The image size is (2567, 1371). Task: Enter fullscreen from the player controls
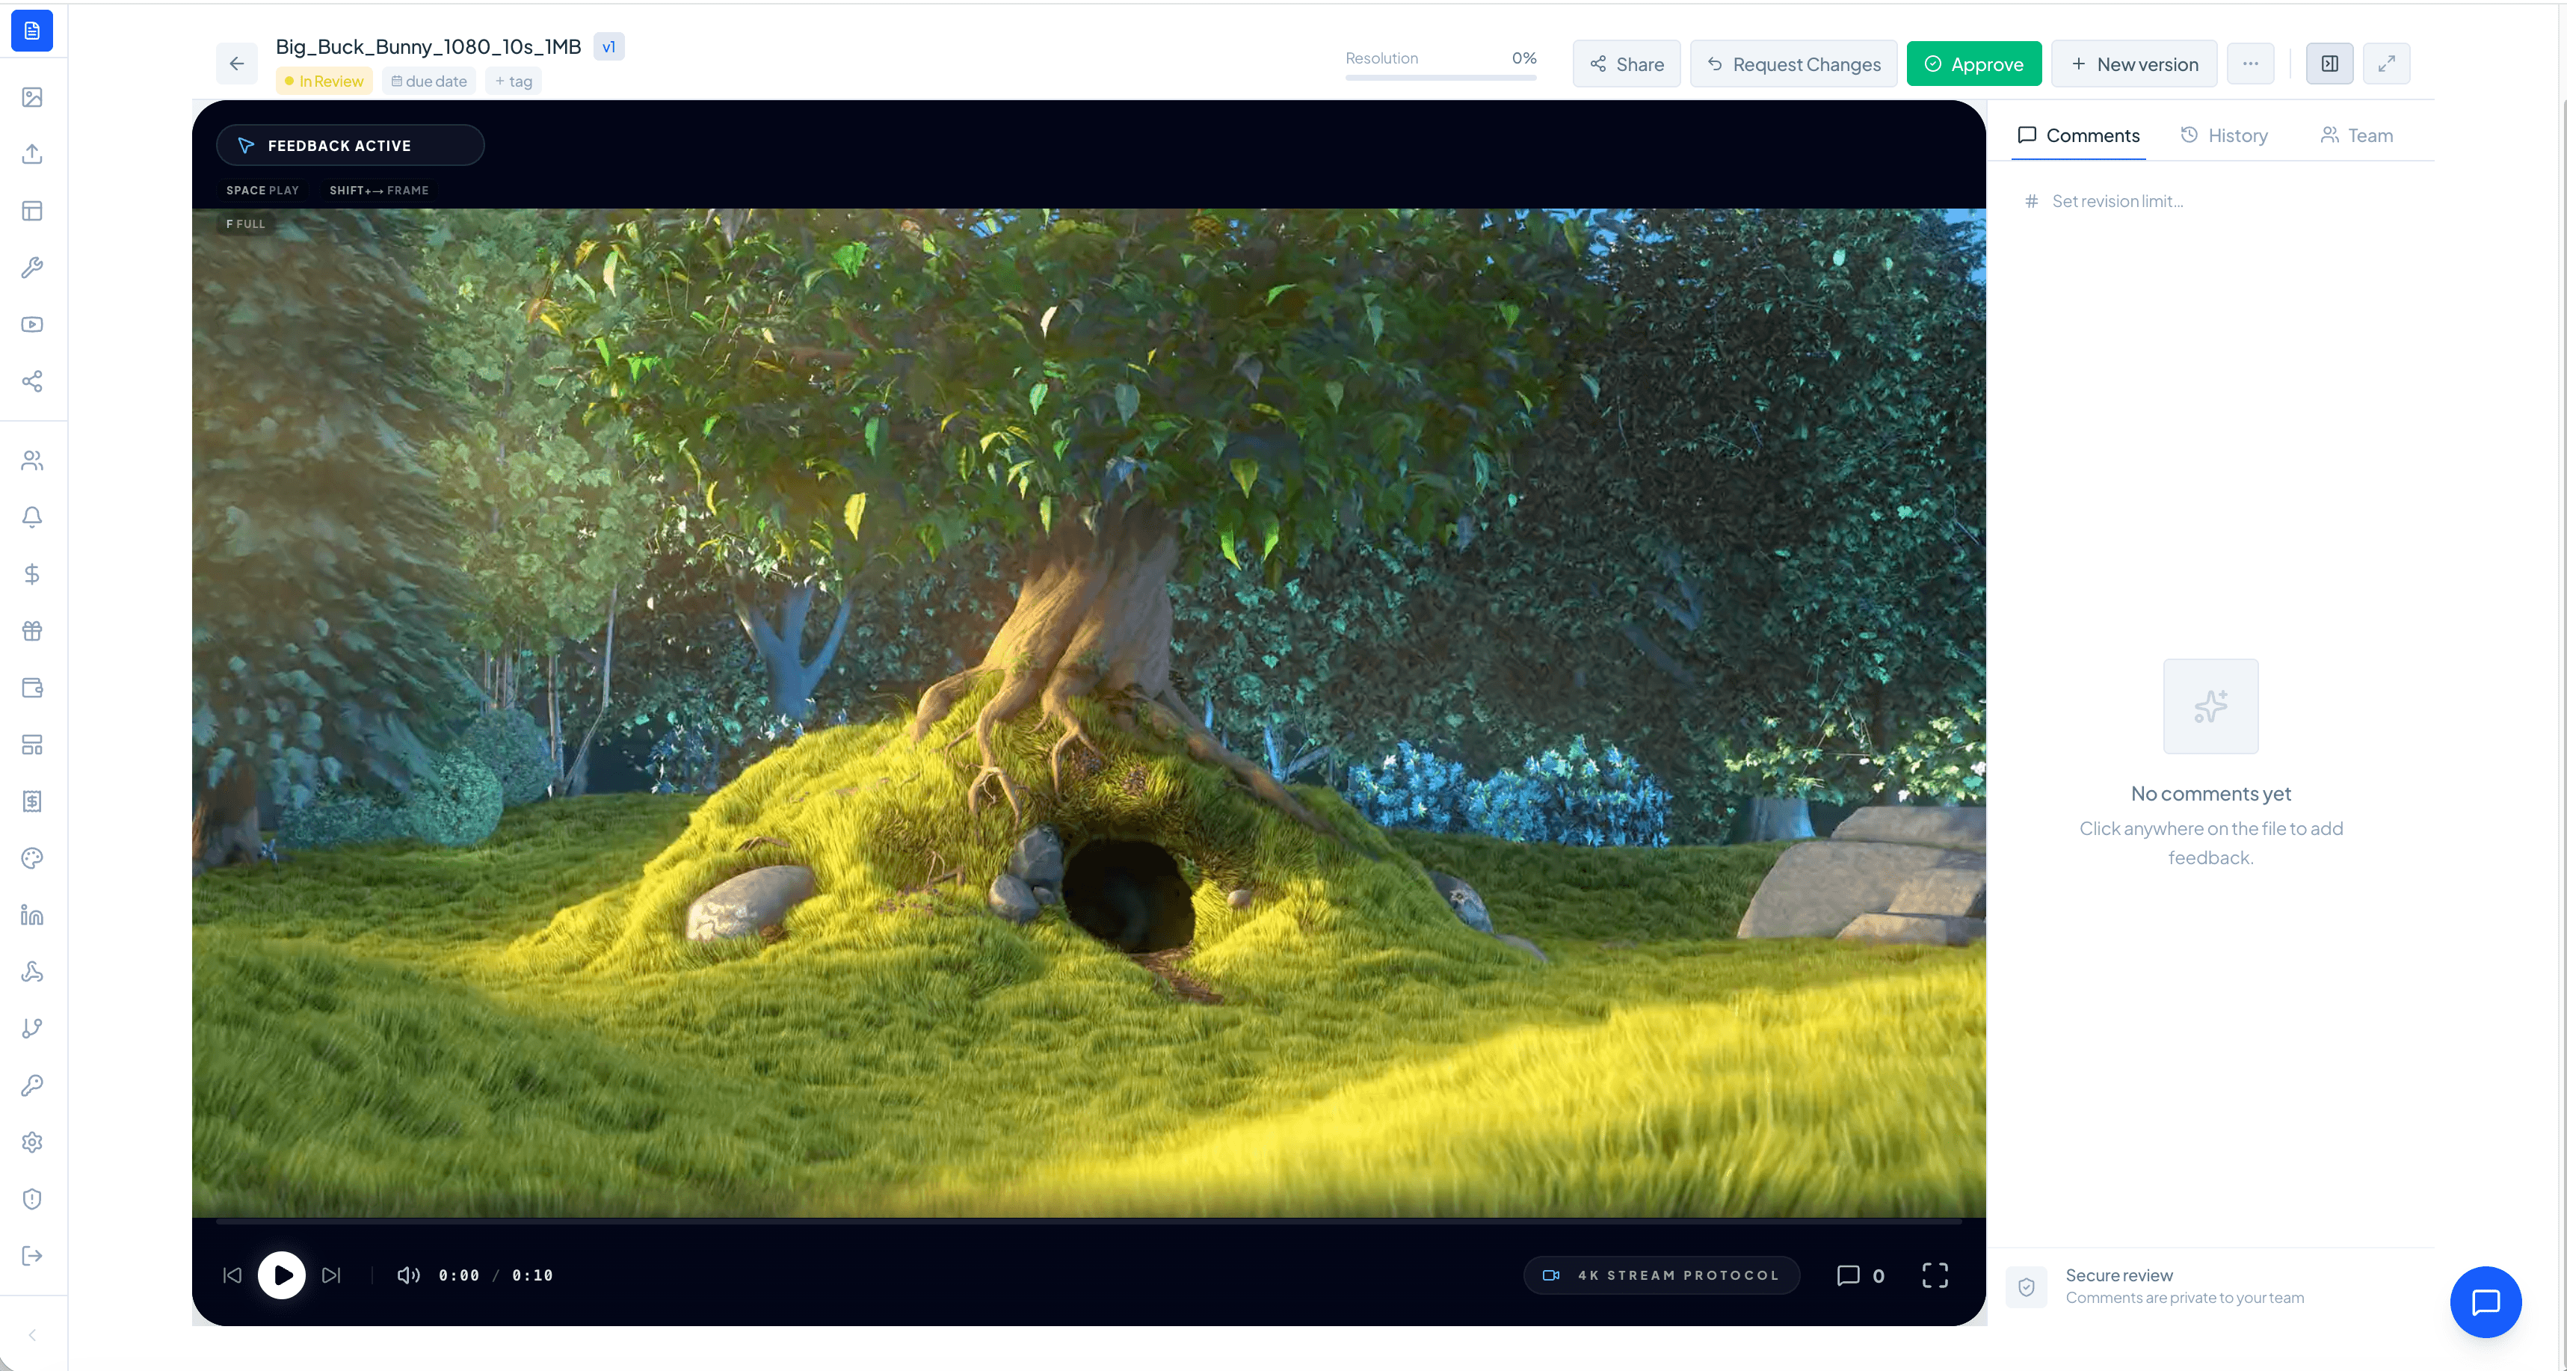1935,1275
